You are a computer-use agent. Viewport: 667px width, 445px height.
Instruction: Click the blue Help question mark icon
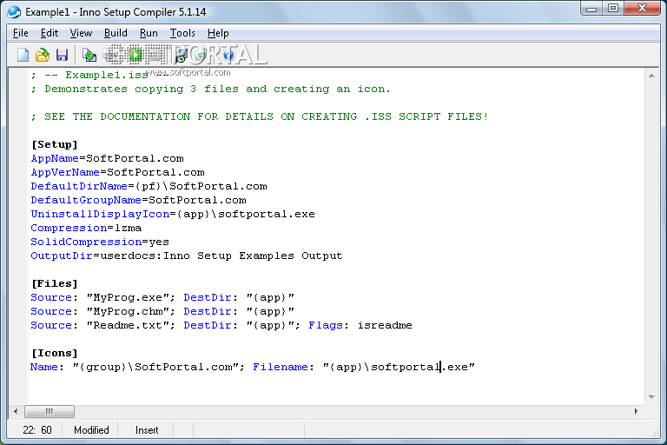pos(228,55)
